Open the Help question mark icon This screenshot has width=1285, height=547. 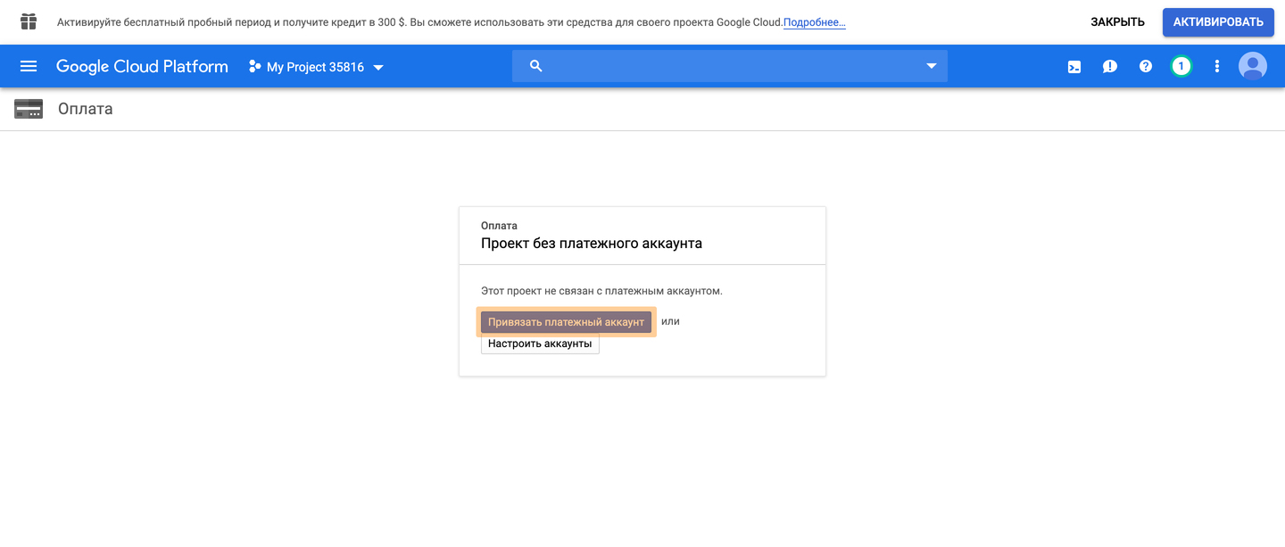1146,66
